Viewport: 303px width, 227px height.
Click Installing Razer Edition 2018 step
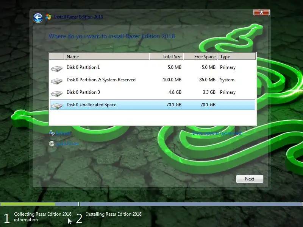[114, 214]
